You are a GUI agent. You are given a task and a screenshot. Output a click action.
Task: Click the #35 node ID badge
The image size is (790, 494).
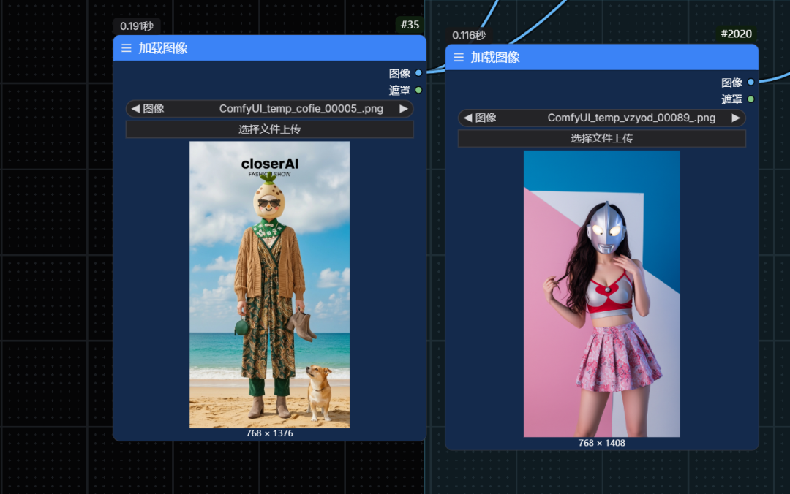pos(410,25)
